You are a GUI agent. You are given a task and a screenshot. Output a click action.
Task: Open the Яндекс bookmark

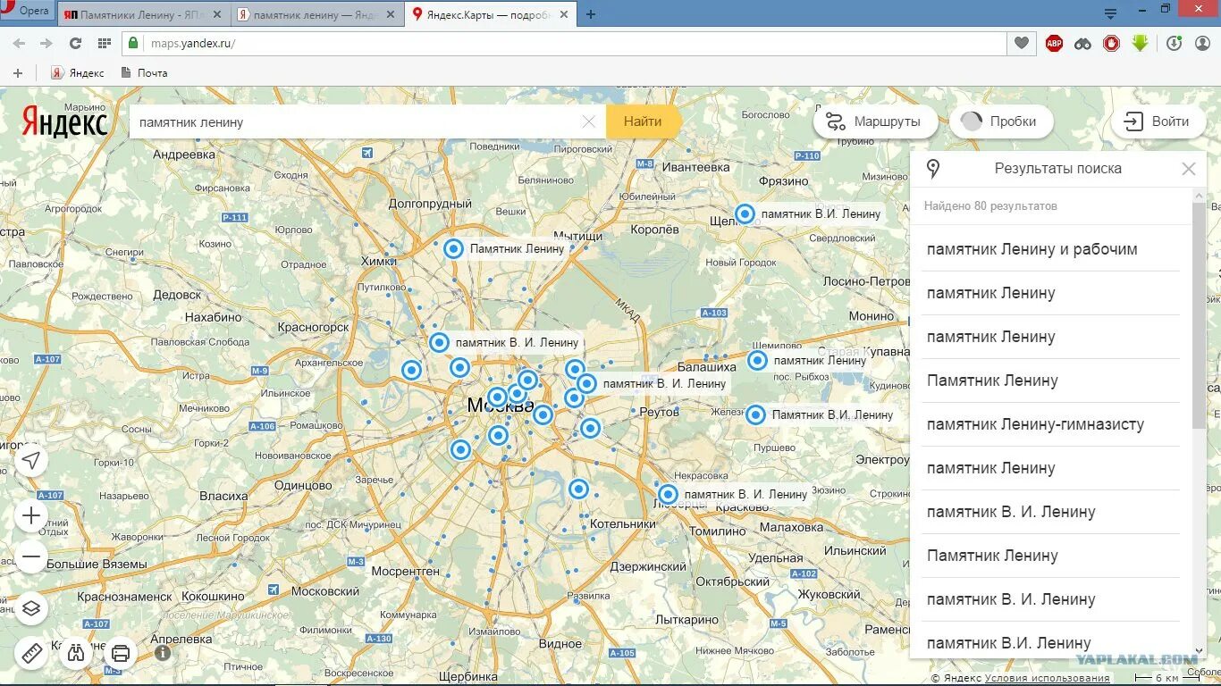[x=78, y=73]
